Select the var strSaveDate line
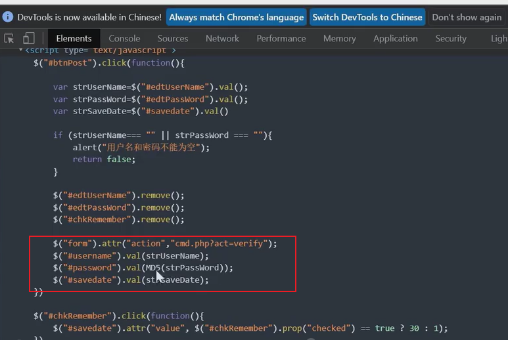Image resolution: width=508 pixels, height=340 pixels. click(x=141, y=112)
